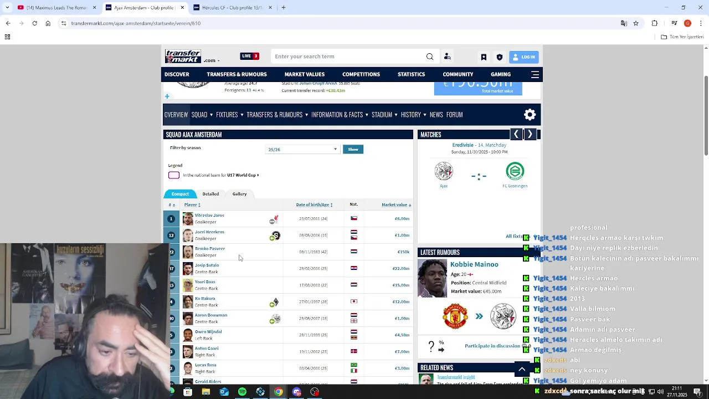709x399 pixels.
Task: Open the Transfermarkt settings gear icon
Action: [x=530, y=115]
